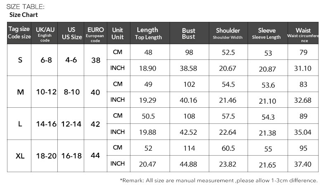Image resolution: width=326 pixels, height=194 pixels.
Task: Click the EURO column header
Action: point(95,33)
